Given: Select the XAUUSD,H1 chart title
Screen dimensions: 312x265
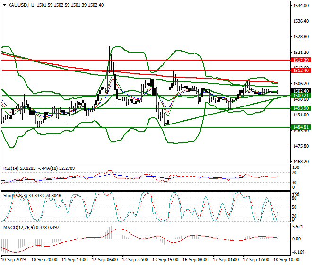Looking at the screenshot, I should click(x=21, y=5).
